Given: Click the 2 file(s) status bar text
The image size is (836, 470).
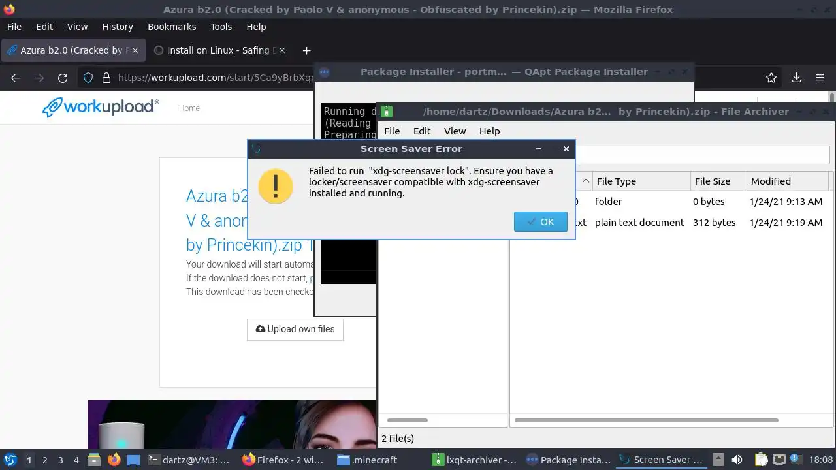Looking at the screenshot, I should coord(398,439).
